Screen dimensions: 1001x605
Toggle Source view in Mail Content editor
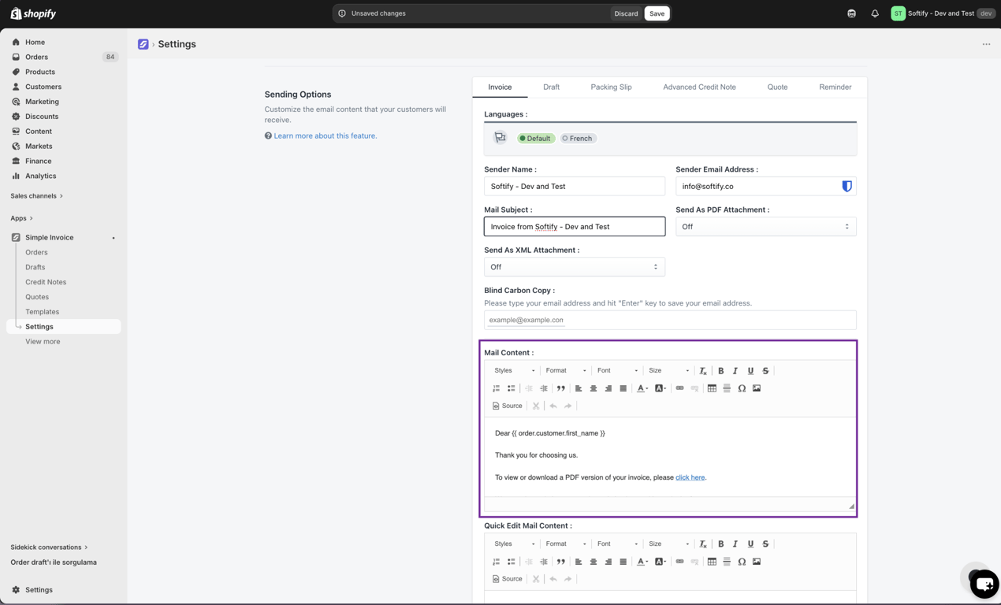[x=507, y=406]
